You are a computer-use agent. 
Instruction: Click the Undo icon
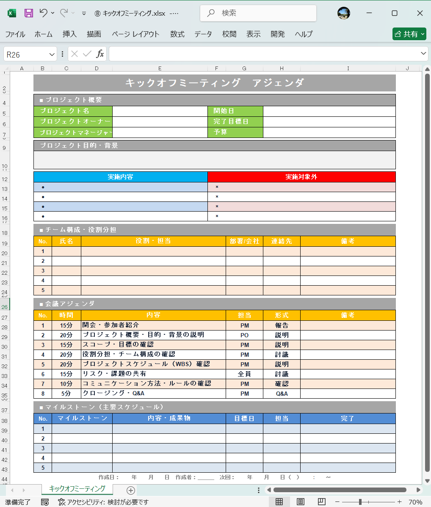point(44,13)
